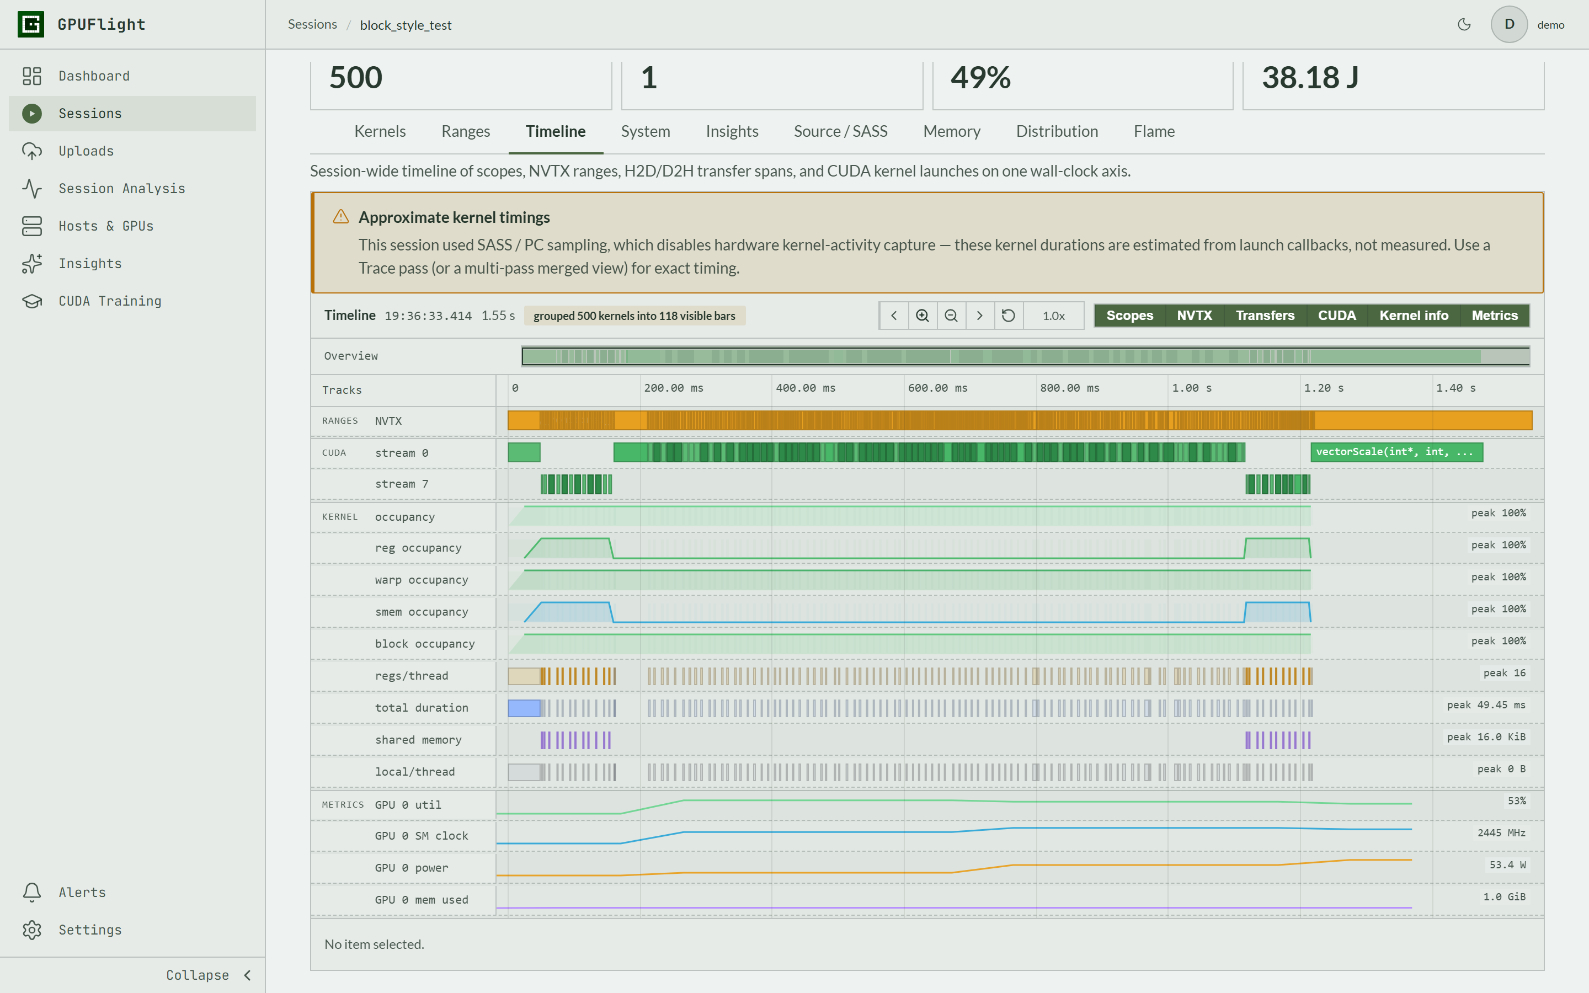1589x993 pixels.
Task: Click the Overview minimap range slider
Action: click(x=1026, y=356)
